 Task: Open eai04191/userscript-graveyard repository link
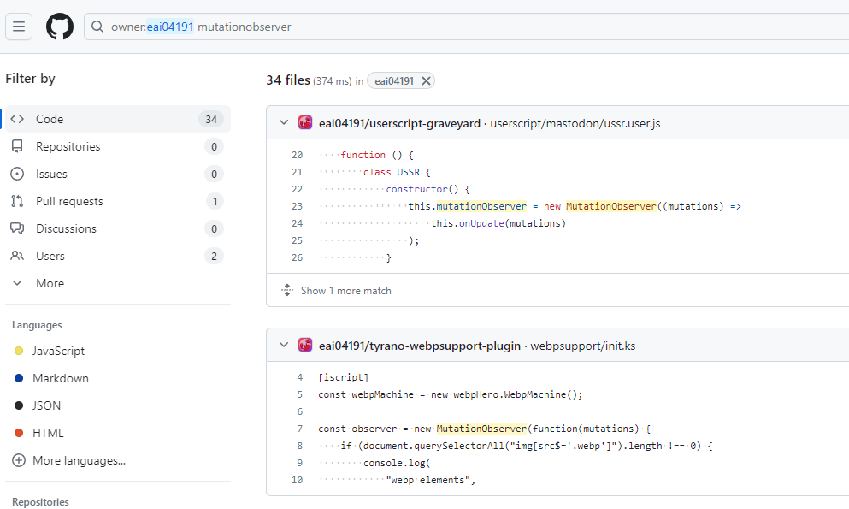[x=399, y=123]
